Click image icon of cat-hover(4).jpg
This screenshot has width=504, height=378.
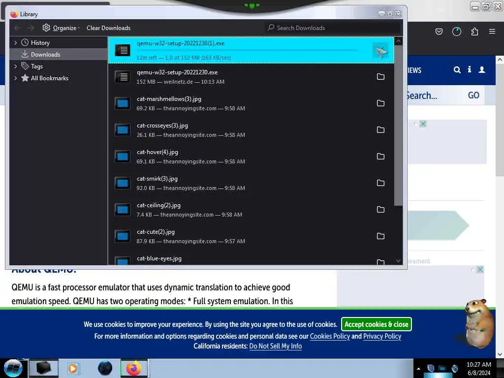pyautogui.click(x=123, y=157)
